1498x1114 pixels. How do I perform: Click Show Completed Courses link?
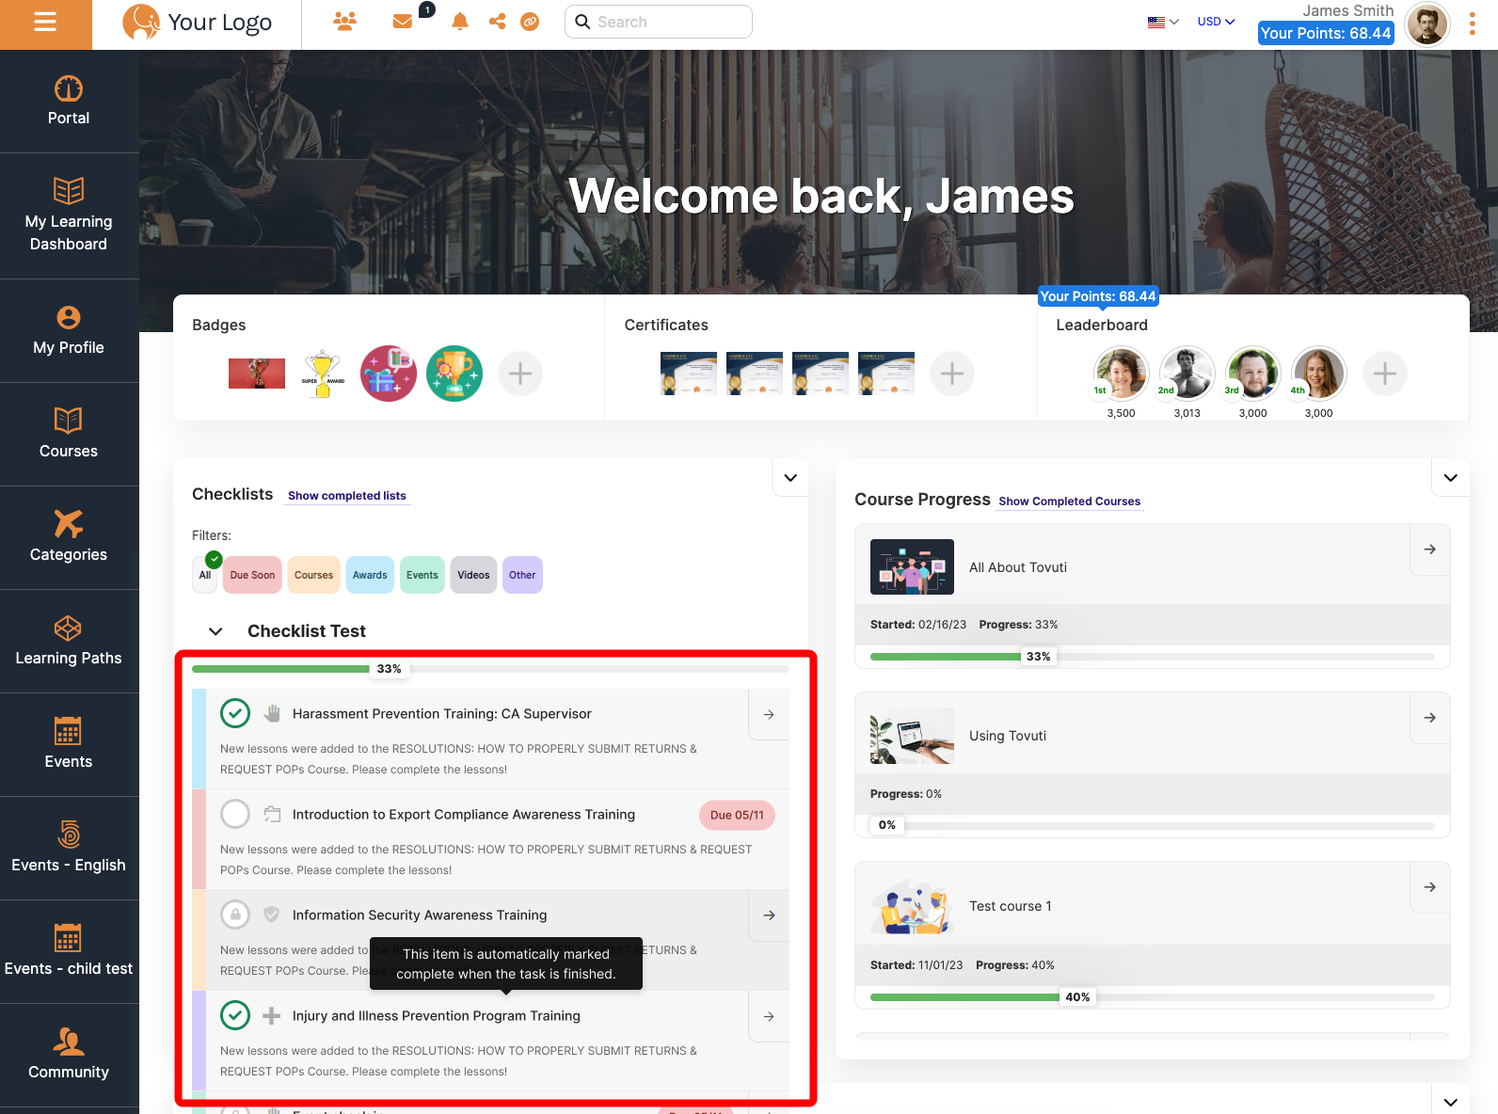coord(1070,501)
